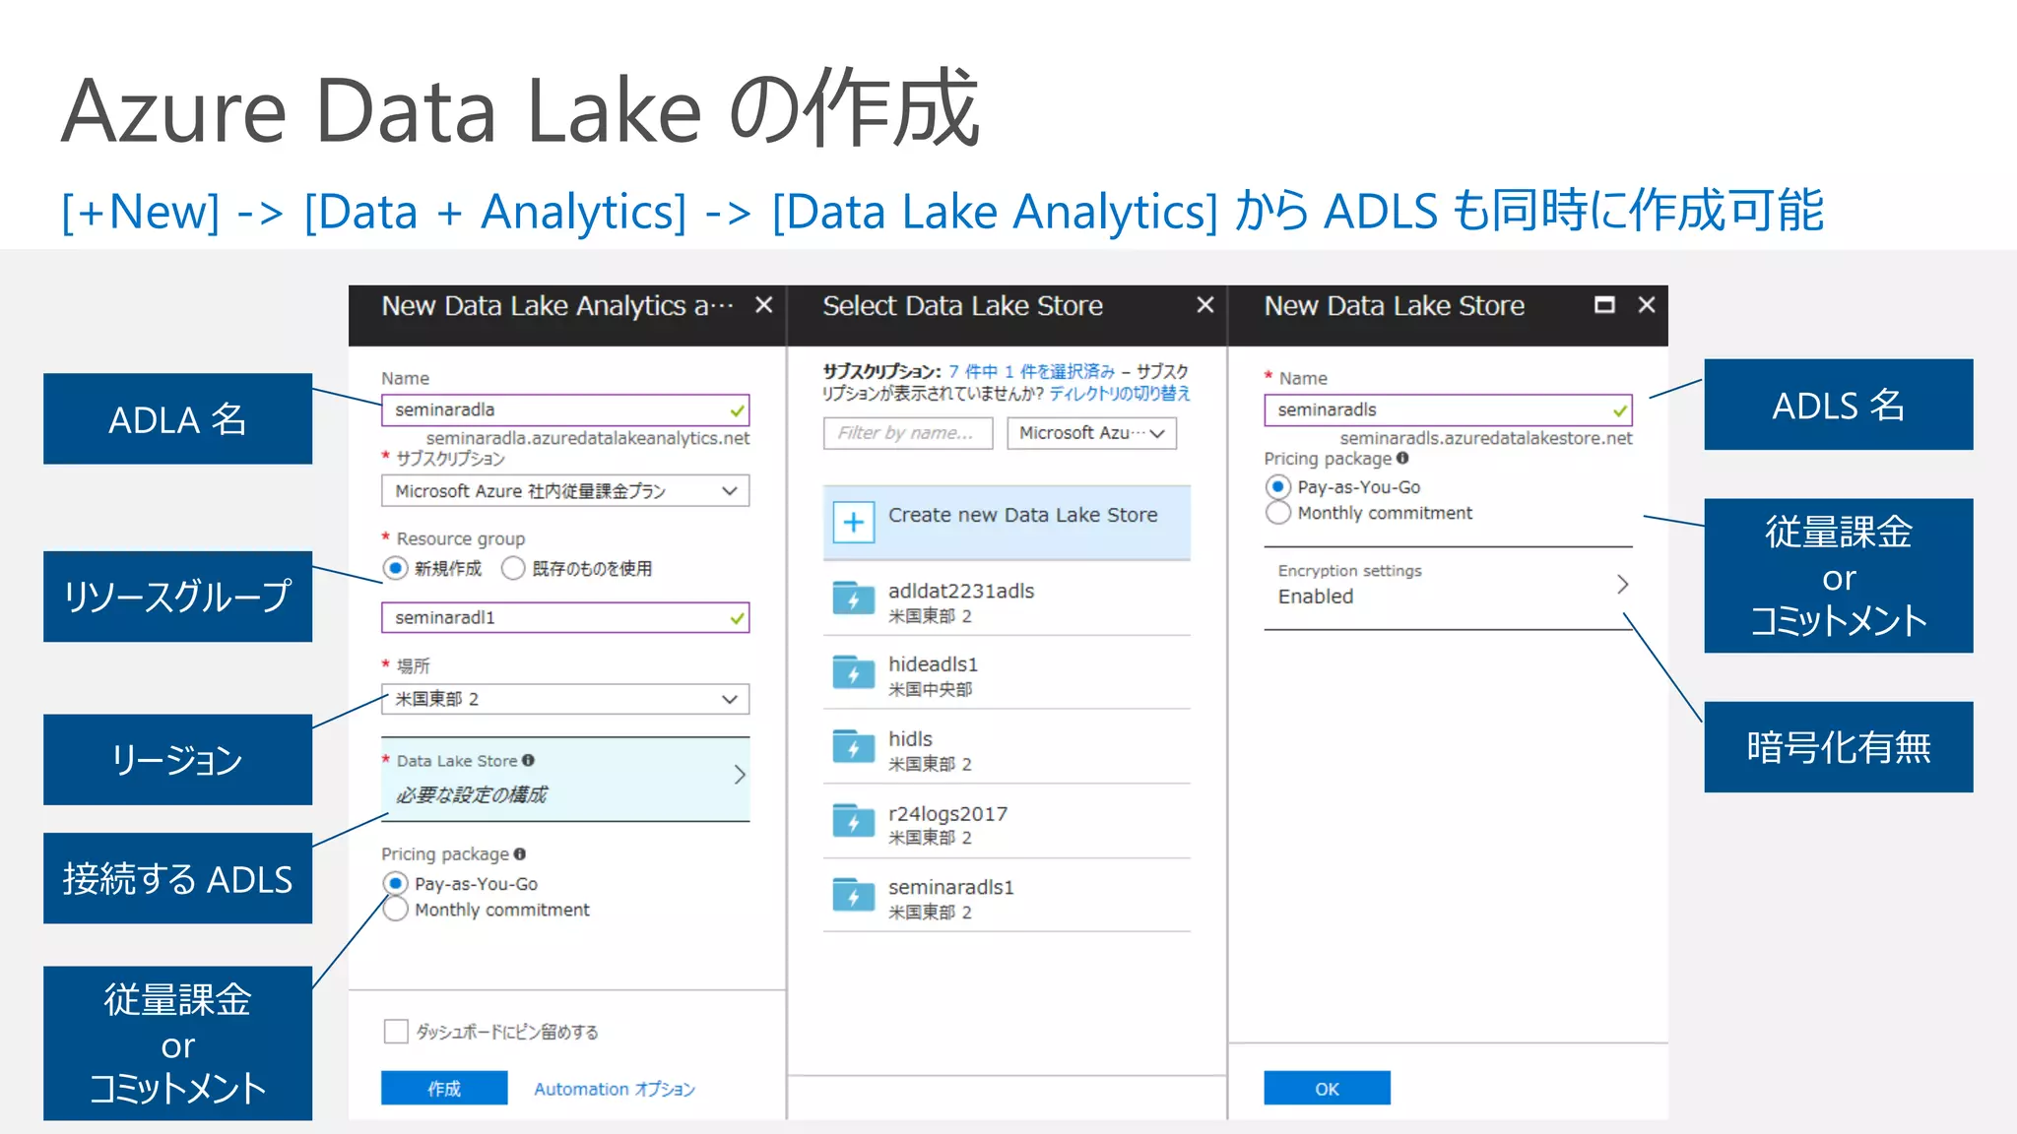The height and width of the screenshot is (1134, 2017).
Task: Click Create new Data Lake Store entry
Action: tap(1007, 523)
